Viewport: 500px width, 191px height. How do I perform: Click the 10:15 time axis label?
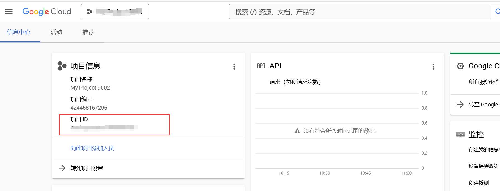[284, 173]
